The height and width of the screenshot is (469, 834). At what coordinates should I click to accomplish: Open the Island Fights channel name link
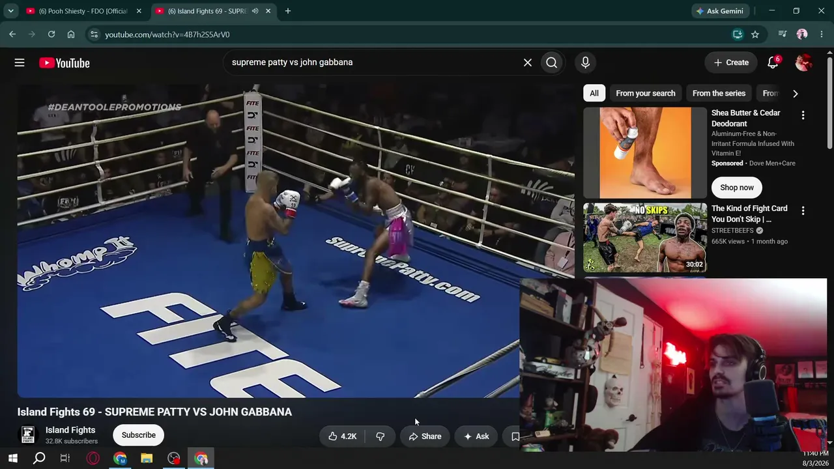tap(70, 430)
